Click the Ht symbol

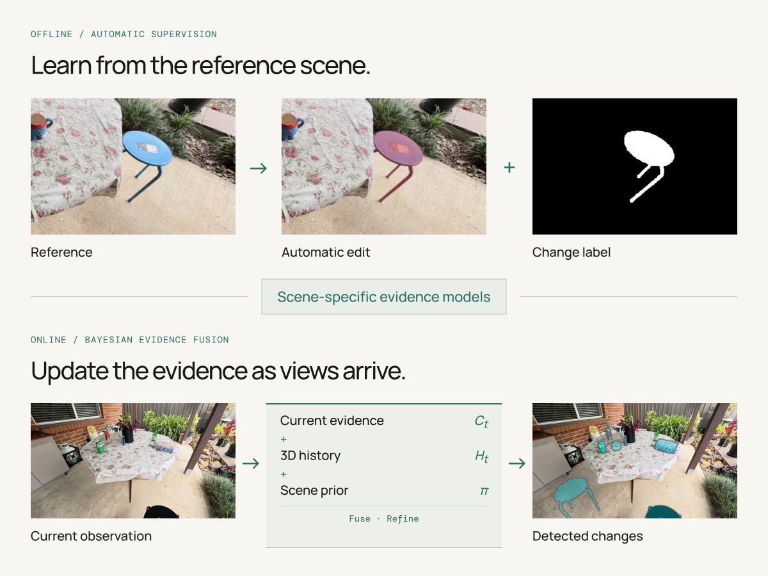(x=481, y=456)
